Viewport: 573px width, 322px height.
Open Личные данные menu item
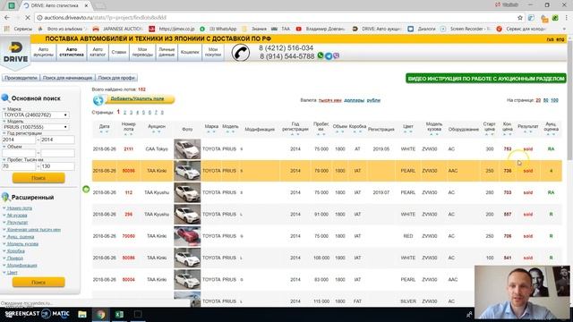pyautogui.click(x=167, y=52)
